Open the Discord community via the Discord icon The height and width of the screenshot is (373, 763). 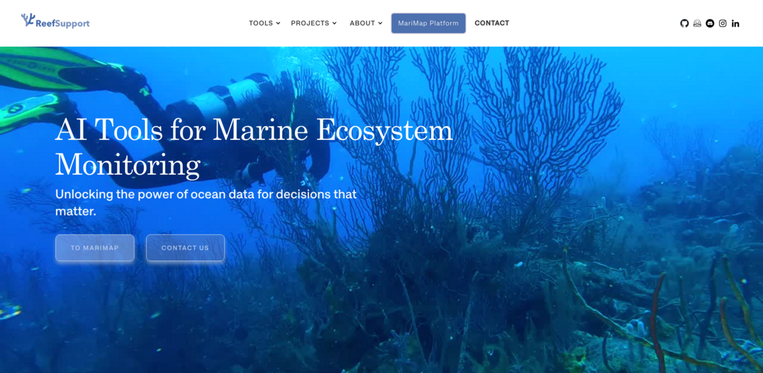coord(710,23)
